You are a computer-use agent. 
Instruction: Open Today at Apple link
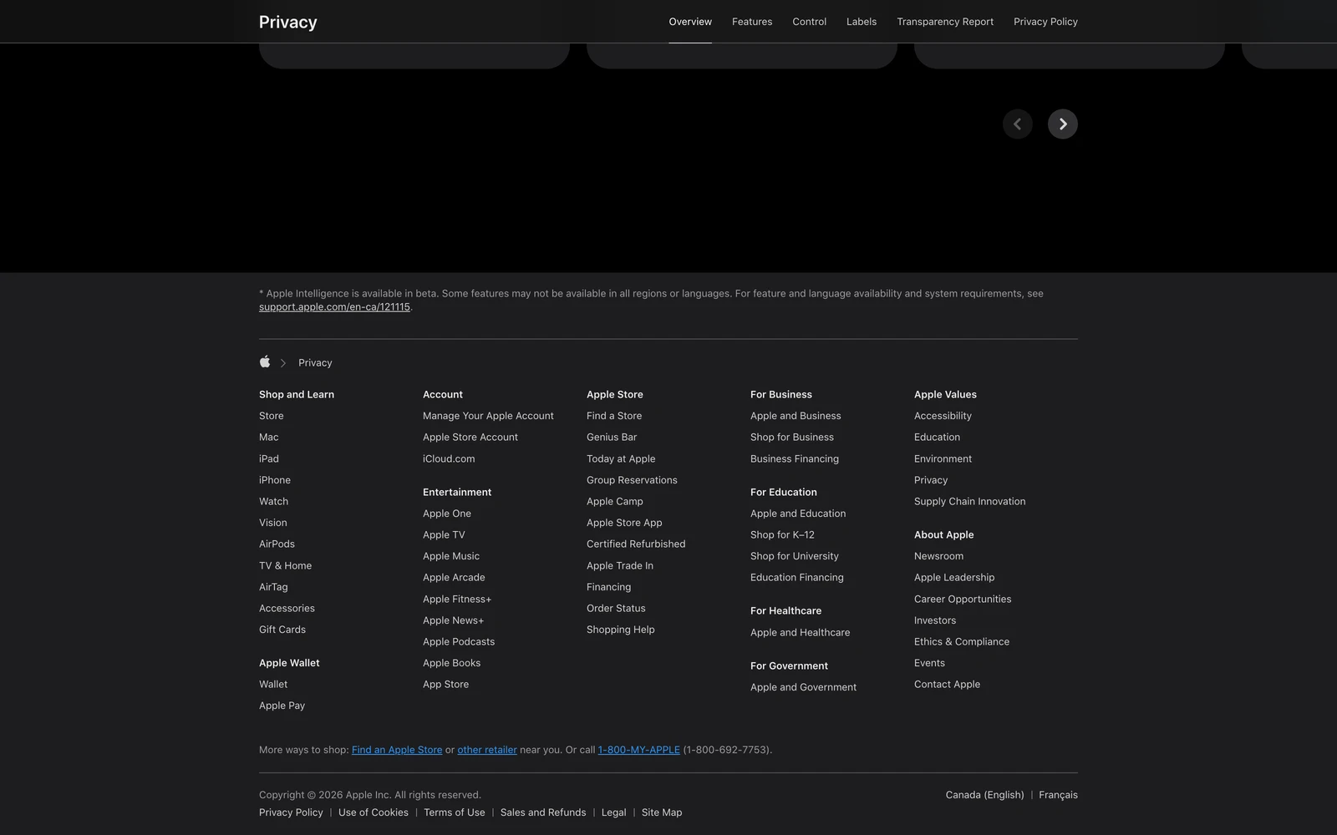[x=621, y=459]
